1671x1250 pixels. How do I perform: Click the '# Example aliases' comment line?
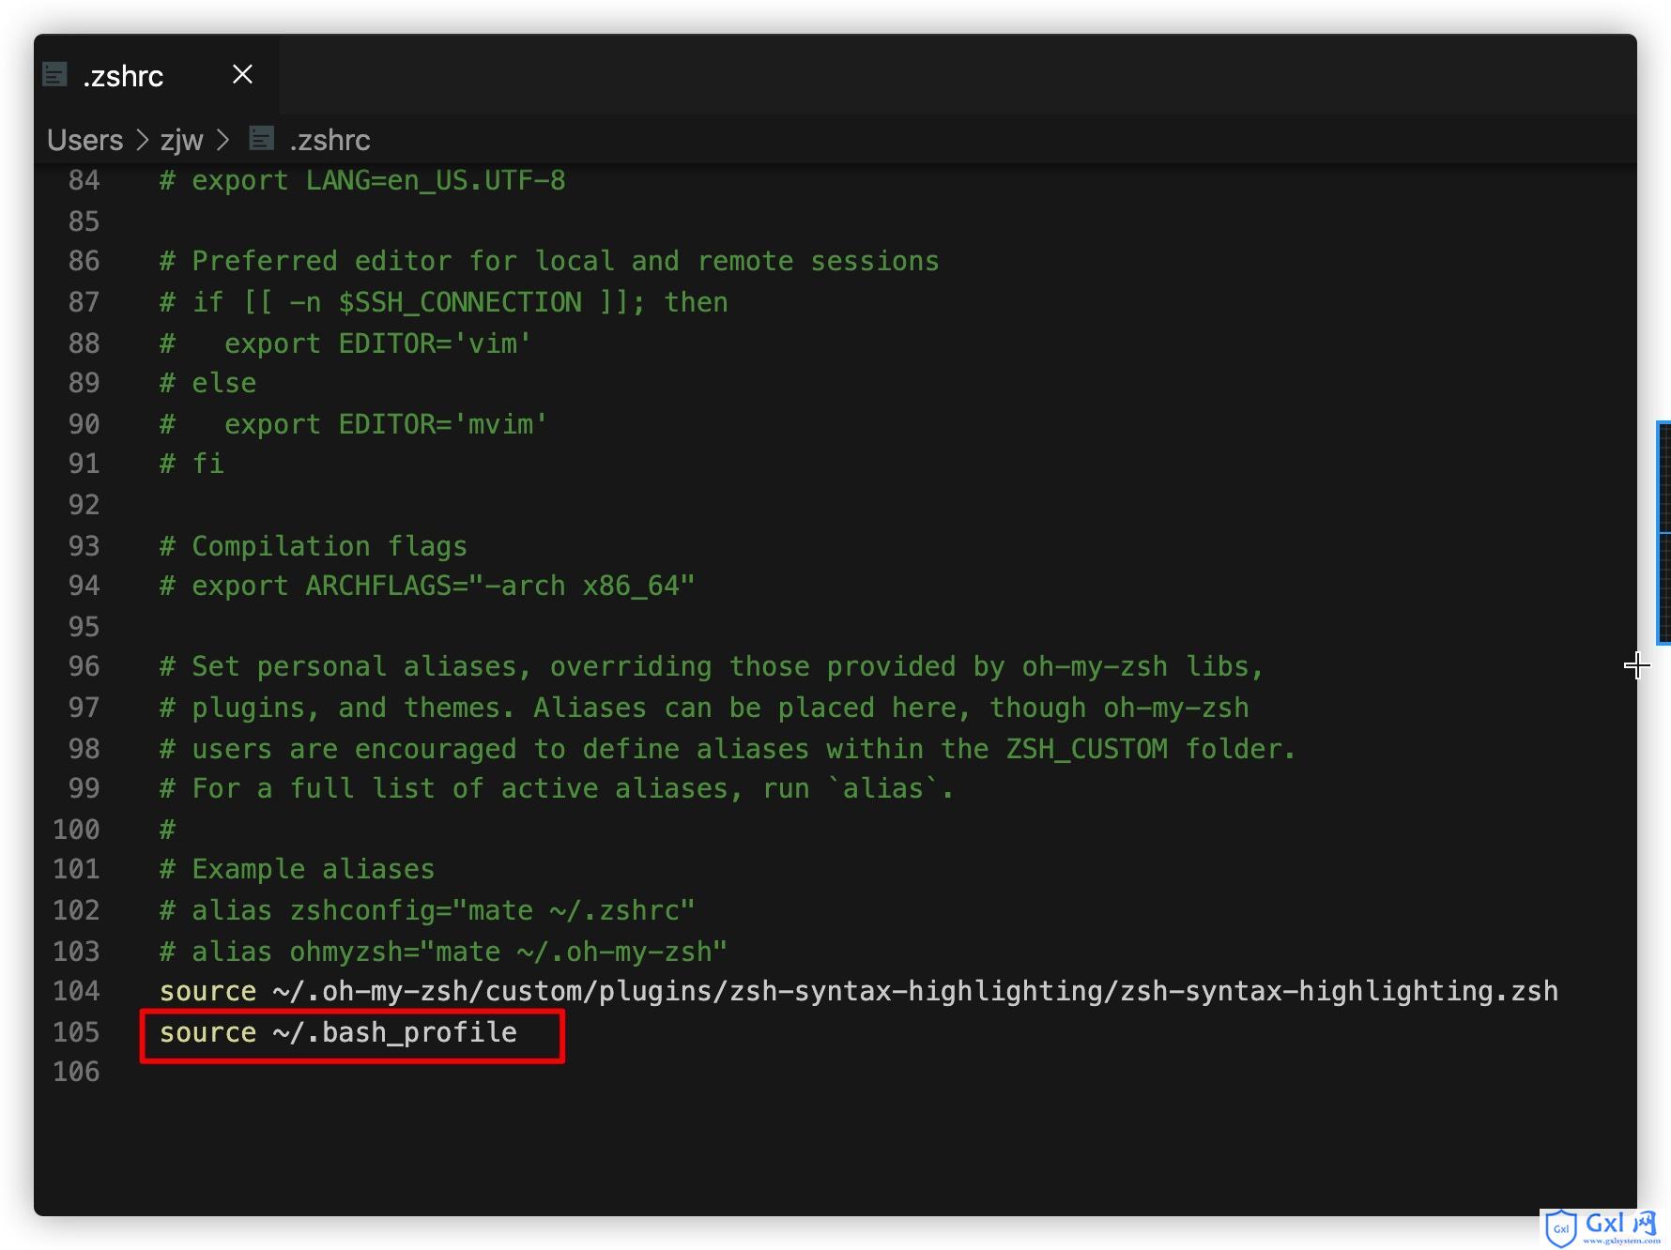tap(297, 869)
